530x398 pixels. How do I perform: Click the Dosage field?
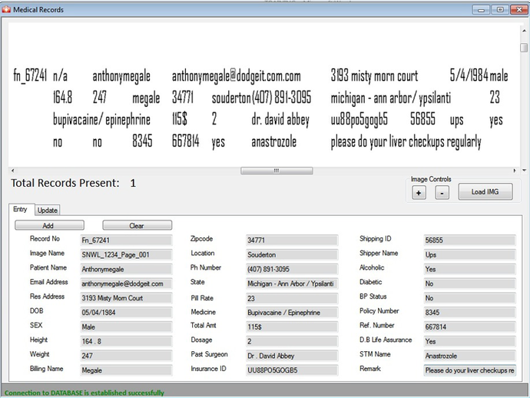pos(292,341)
